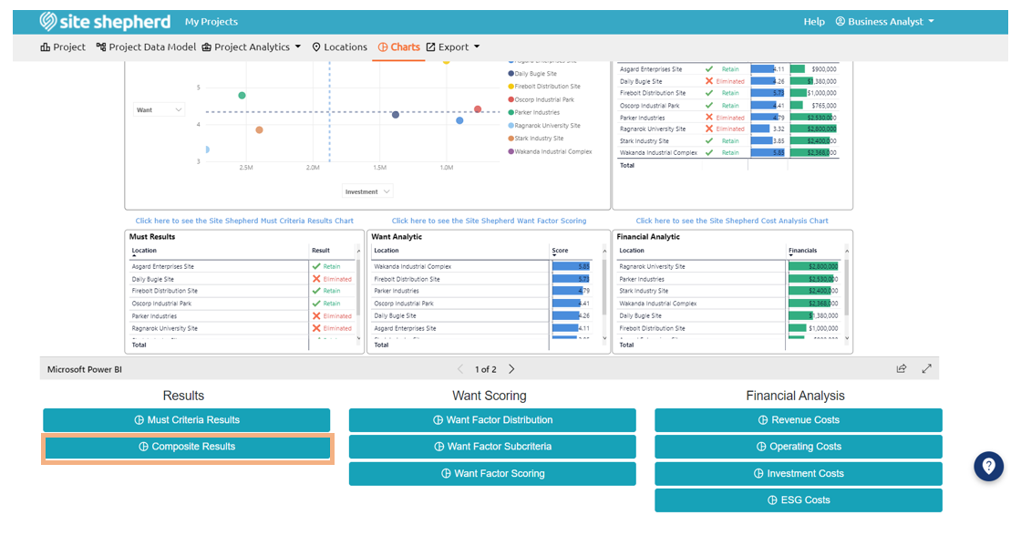Viewport: 1021px width, 536px height.
Task: Click Must Criteria Results Chart link
Action: 244,221
